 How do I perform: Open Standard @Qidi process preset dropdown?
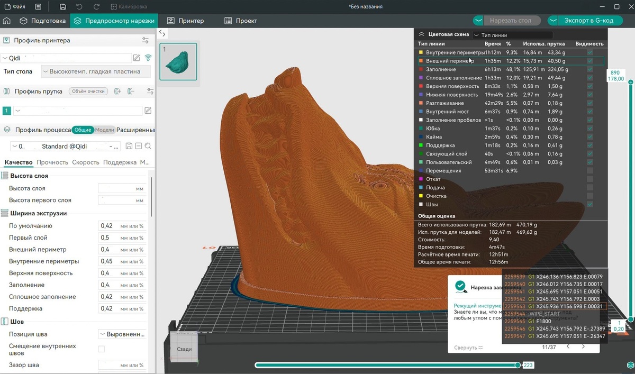66,146
